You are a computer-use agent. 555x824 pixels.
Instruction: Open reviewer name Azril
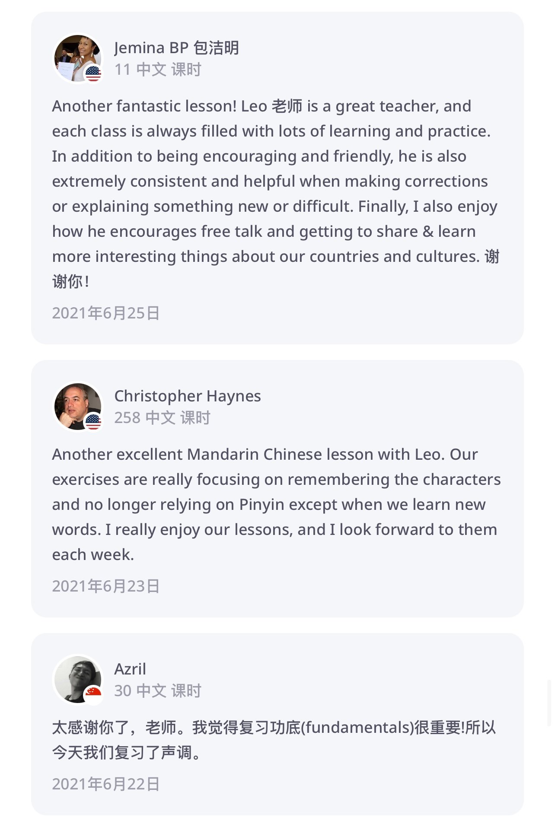pyautogui.click(x=130, y=669)
